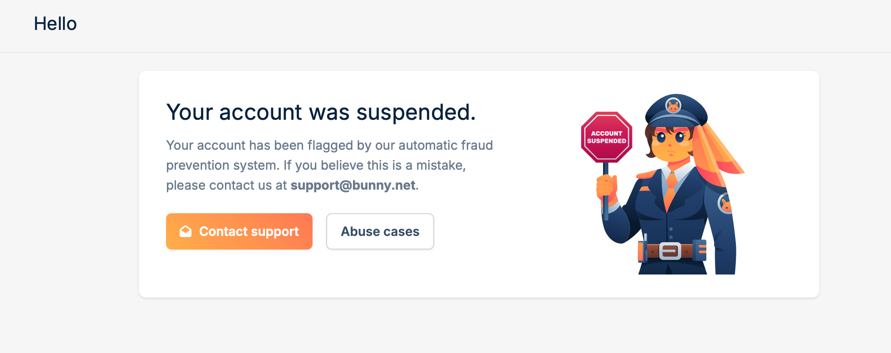Click the red Account Suspended stop sign

point(607,137)
